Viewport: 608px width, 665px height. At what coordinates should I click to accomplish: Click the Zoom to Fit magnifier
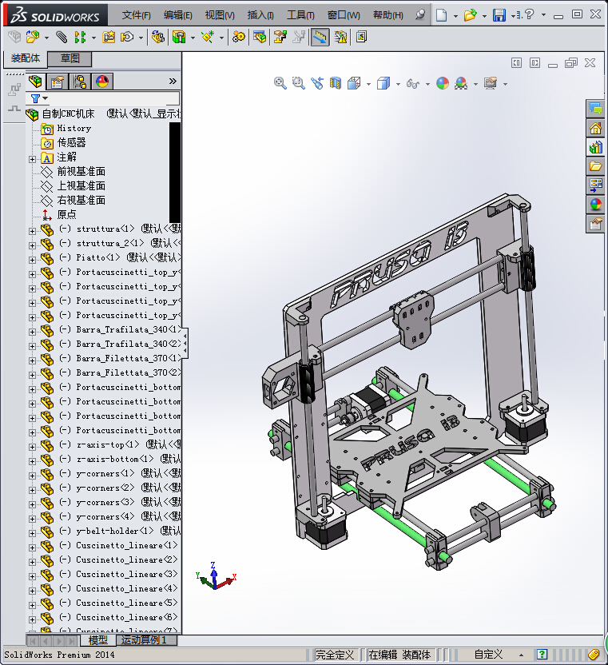[x=280, y=83]
